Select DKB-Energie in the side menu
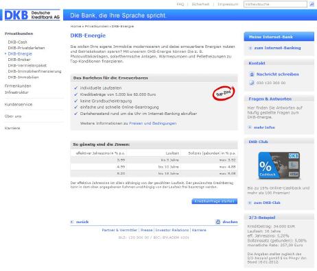This screenshot has width=317, height=271. (20, 54)
